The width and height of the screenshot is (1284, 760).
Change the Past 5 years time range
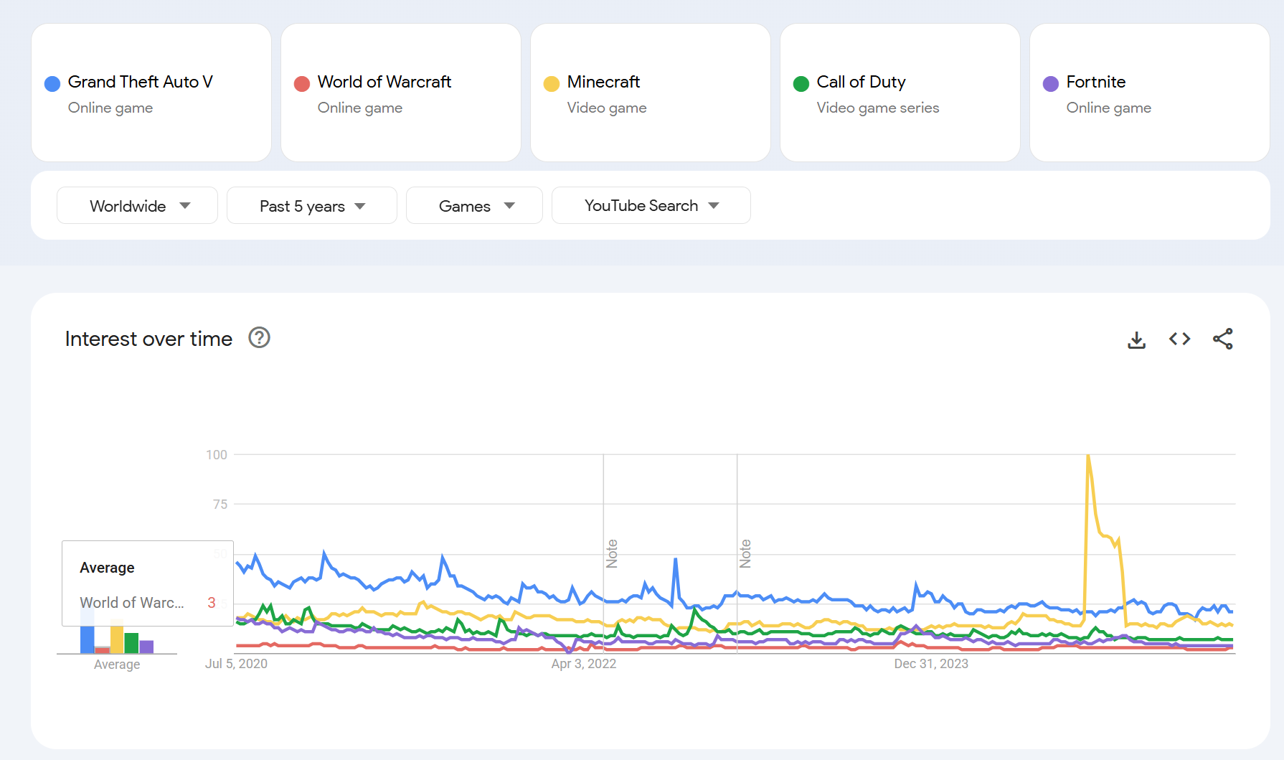point(311,205)
